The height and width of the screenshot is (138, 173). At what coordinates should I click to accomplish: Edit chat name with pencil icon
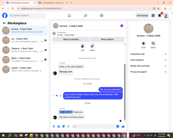click(92, 46)
